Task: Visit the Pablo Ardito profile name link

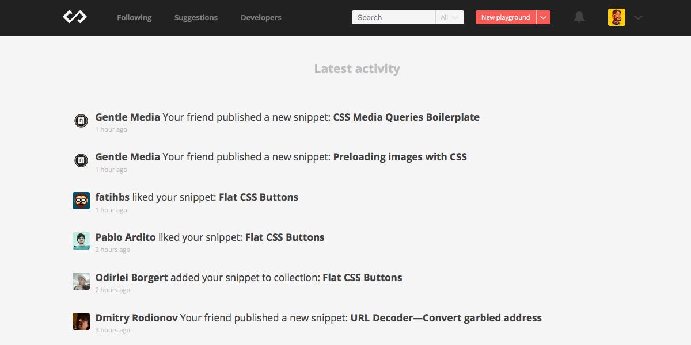Action: point(126,237)
